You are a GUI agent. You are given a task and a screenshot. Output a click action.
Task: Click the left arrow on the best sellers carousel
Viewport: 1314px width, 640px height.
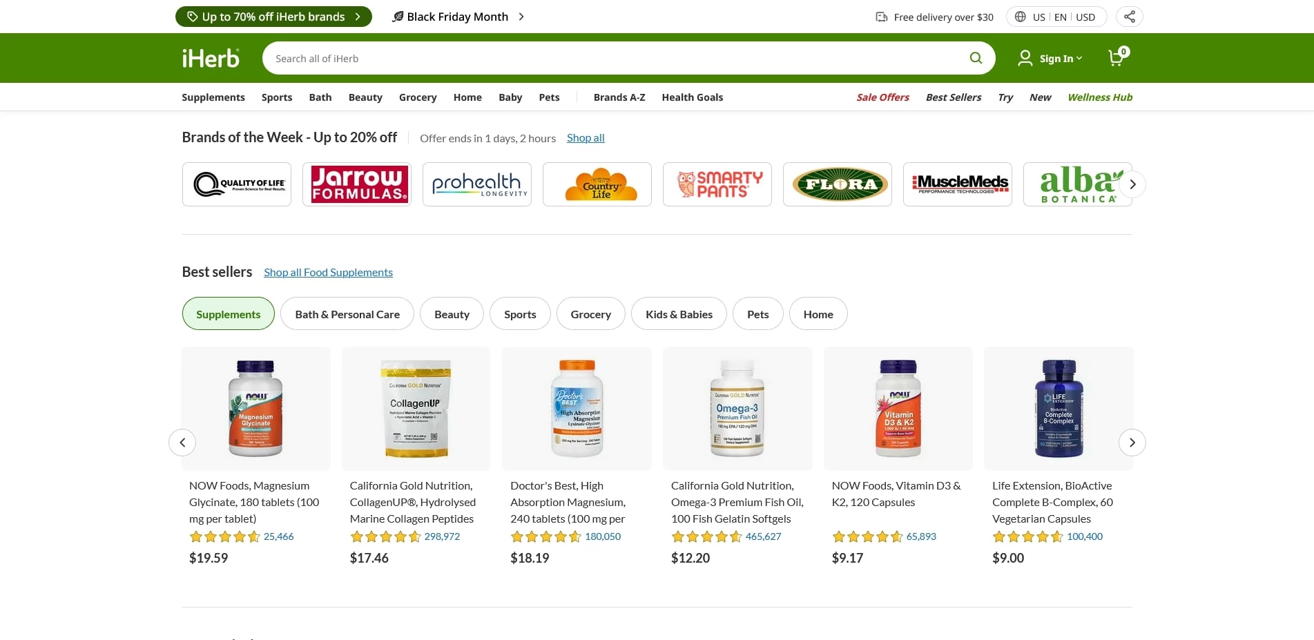click(x=182, y=442)
